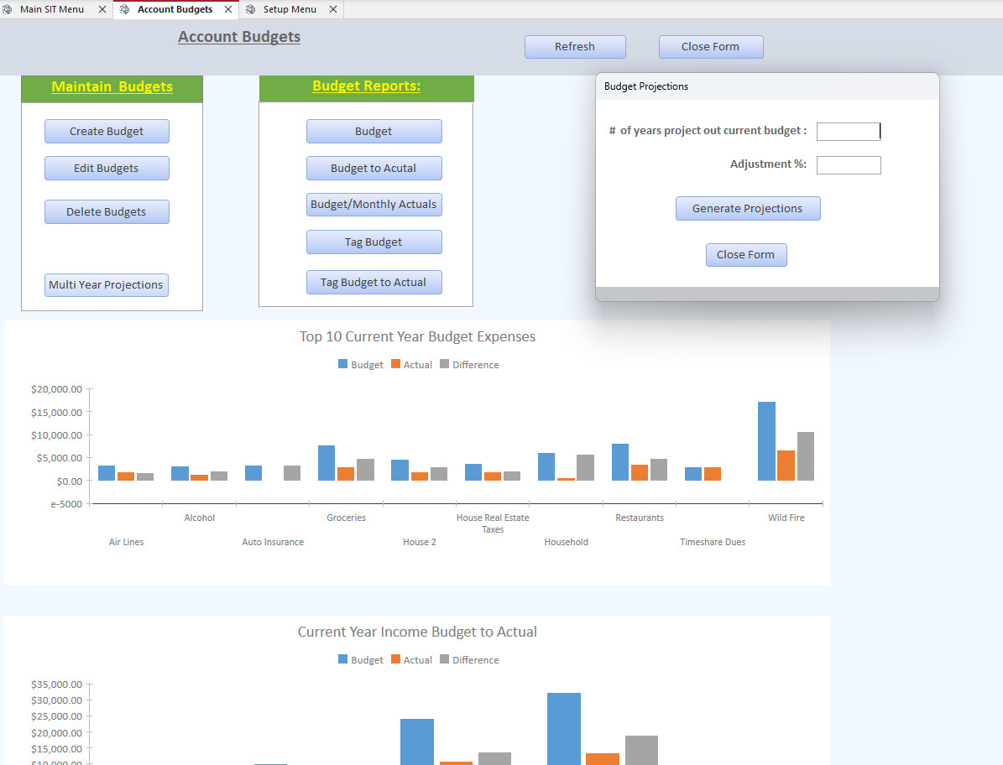Click the Generate Projections button
This screenshot has width=1003, height=765.
(x=748, y=208)
